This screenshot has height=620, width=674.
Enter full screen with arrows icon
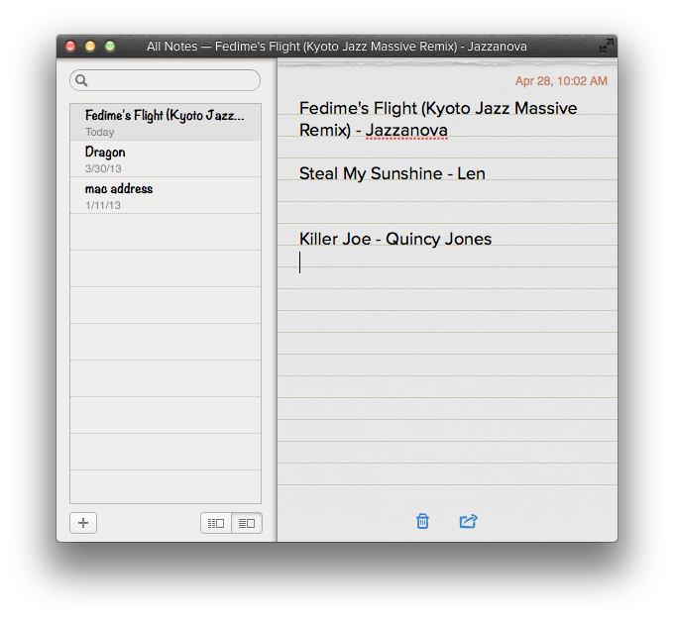pyautogui.click(x=606, y=46)
